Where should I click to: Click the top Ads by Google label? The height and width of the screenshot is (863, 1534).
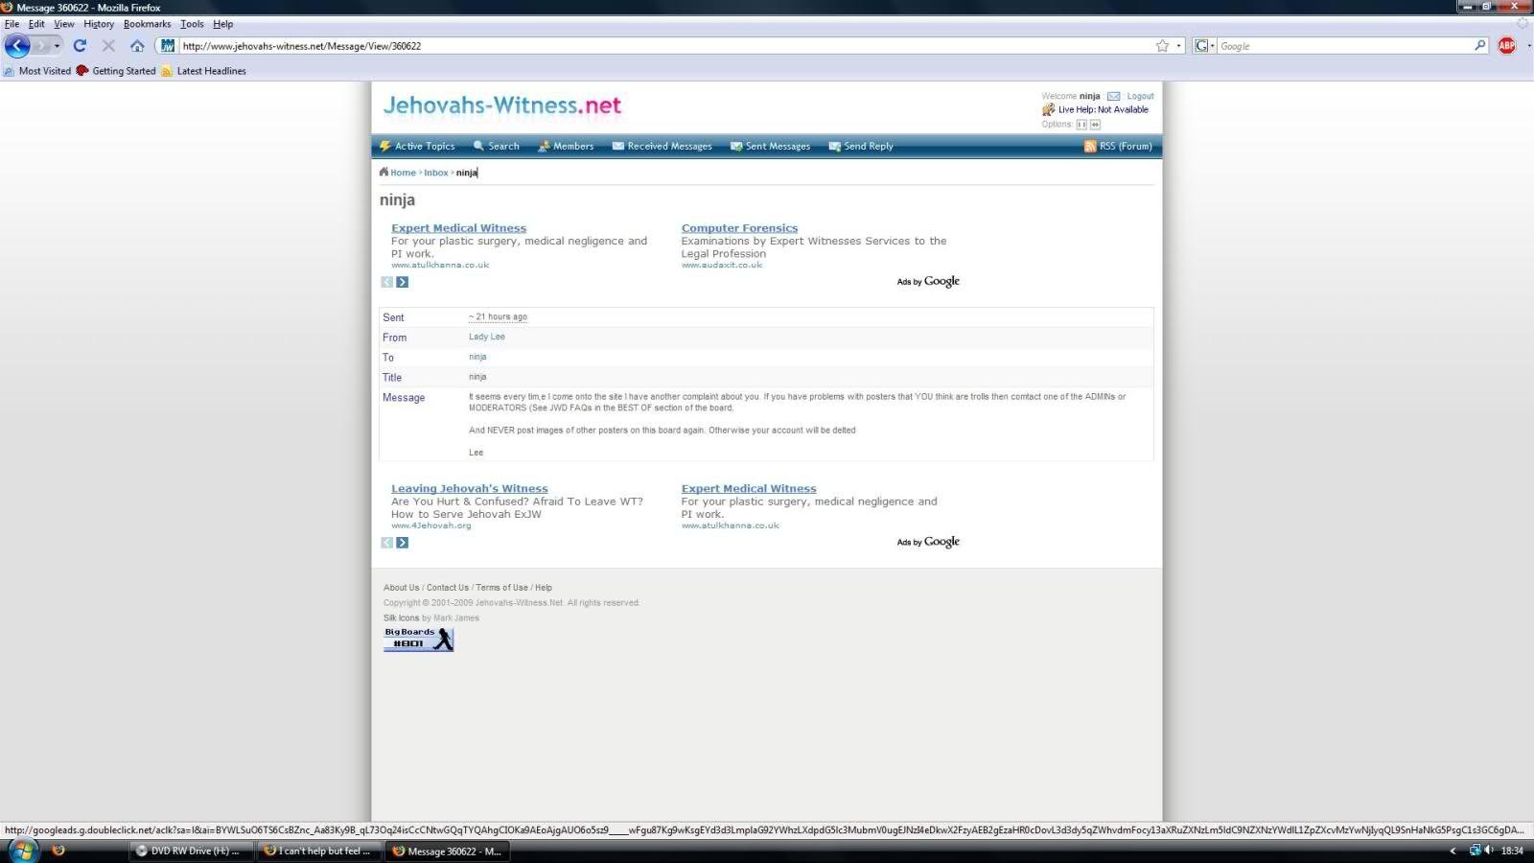pos(928,281)
